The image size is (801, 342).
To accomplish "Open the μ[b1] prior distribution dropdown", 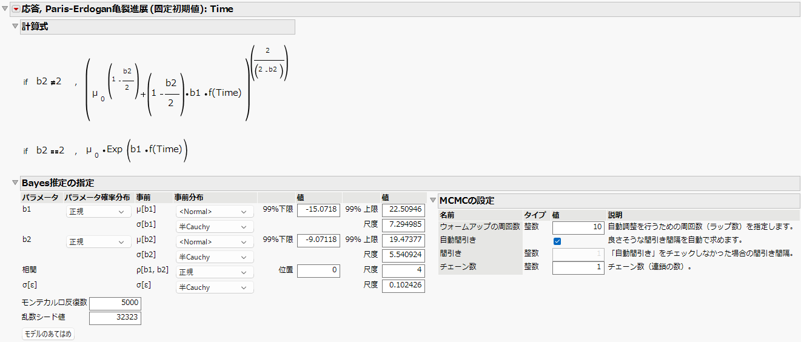I will pos(215,212).
